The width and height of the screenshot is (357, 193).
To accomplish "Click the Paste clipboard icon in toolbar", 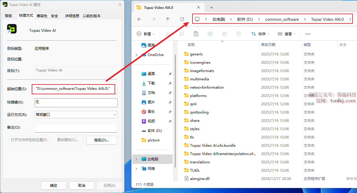I will tap(196, 34).
